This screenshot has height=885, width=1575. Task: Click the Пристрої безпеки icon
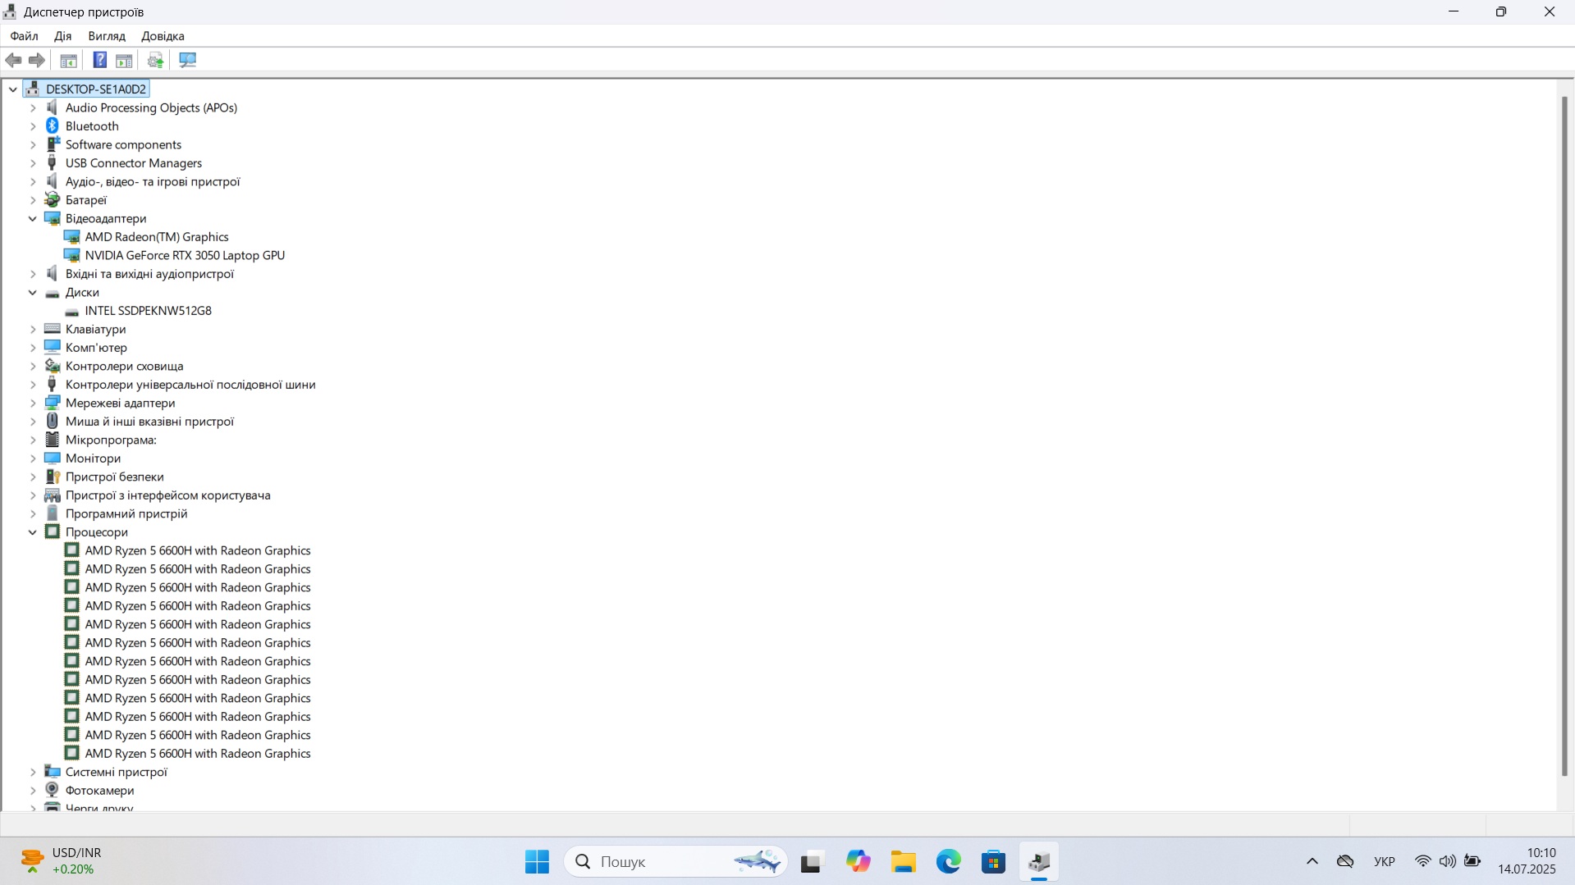53,477
